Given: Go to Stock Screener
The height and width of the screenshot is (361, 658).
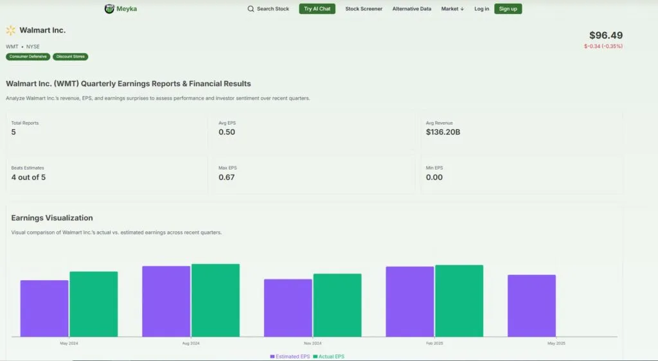Looking at the screenshot, I should coord(364,9).
